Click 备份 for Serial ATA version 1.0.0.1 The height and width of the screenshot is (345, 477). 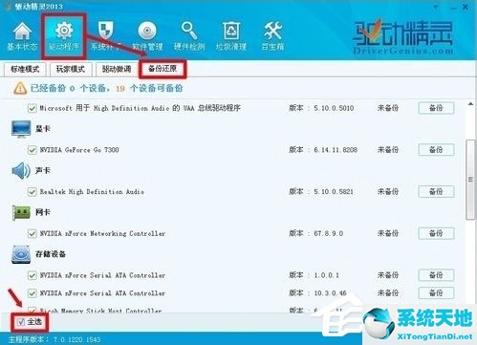pyautogui.click(x=436, y=275)
